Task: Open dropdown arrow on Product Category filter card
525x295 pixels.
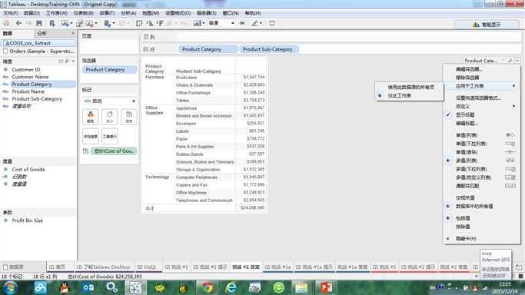Action: point(517,61)
